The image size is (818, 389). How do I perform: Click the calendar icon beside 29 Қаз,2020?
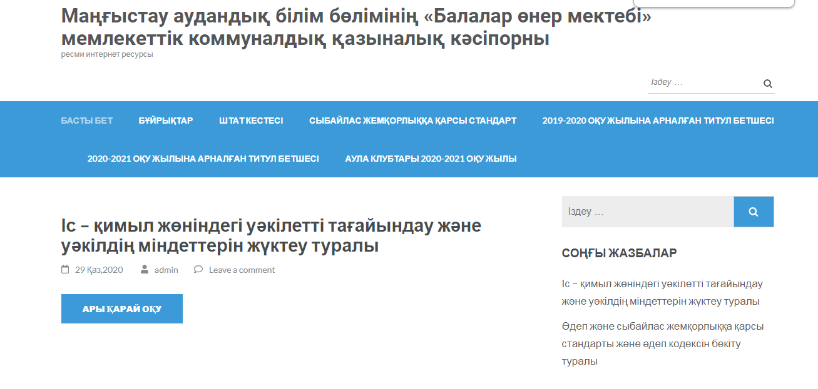pyautogui.click(x=65, y=270)
